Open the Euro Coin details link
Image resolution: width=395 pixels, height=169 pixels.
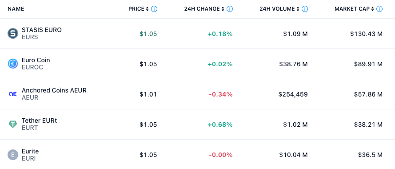36,60
